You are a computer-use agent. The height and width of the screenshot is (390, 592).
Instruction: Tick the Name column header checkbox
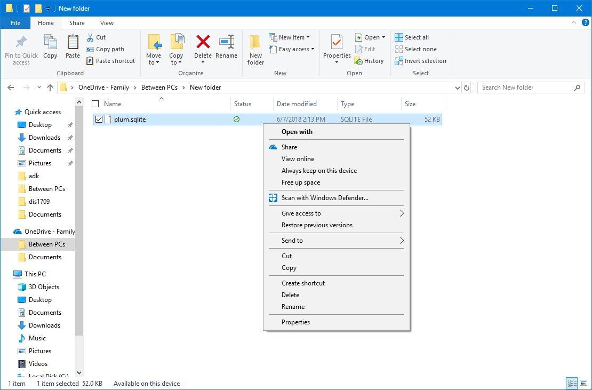pyautogui.click(x=95, y=104)
